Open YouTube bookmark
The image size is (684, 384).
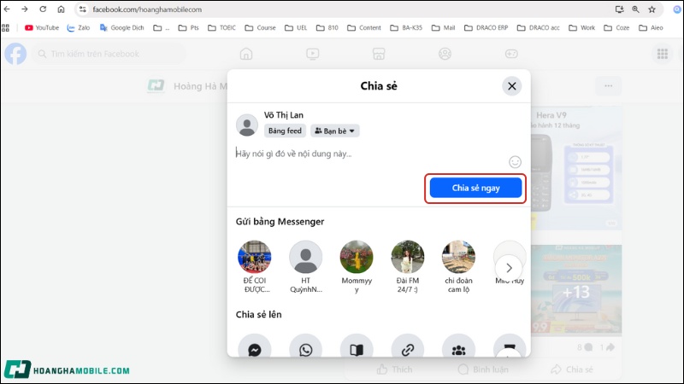(42, 28)
